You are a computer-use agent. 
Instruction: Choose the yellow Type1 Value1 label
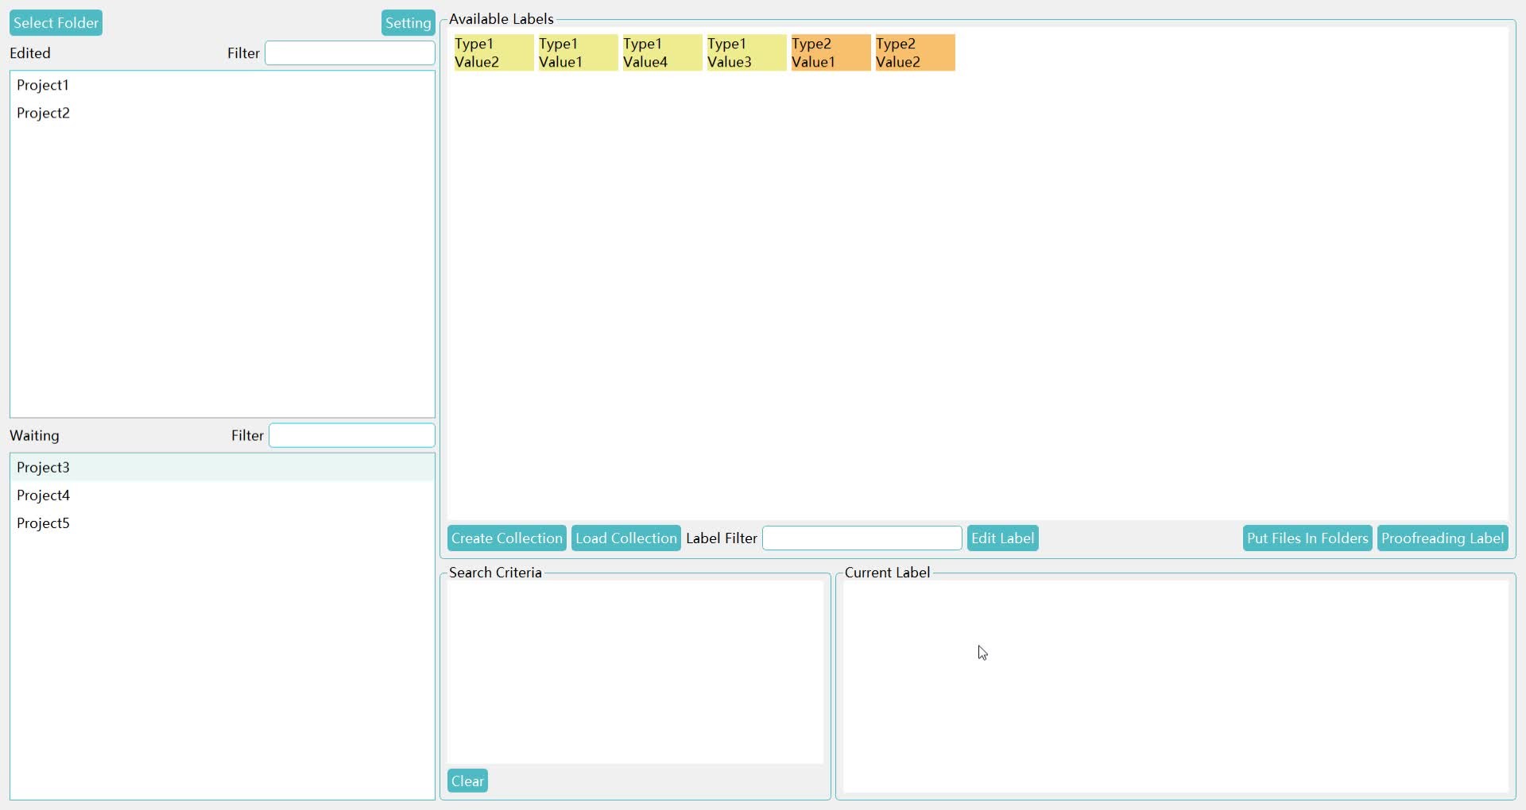pos(577,52)
